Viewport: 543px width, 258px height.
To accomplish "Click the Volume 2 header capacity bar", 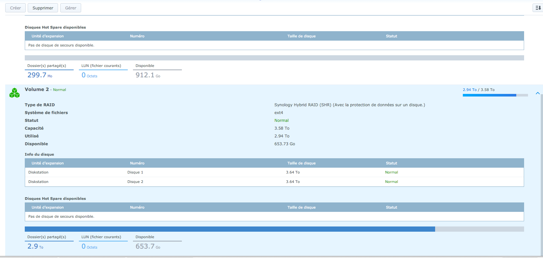I will click(495, 95).
